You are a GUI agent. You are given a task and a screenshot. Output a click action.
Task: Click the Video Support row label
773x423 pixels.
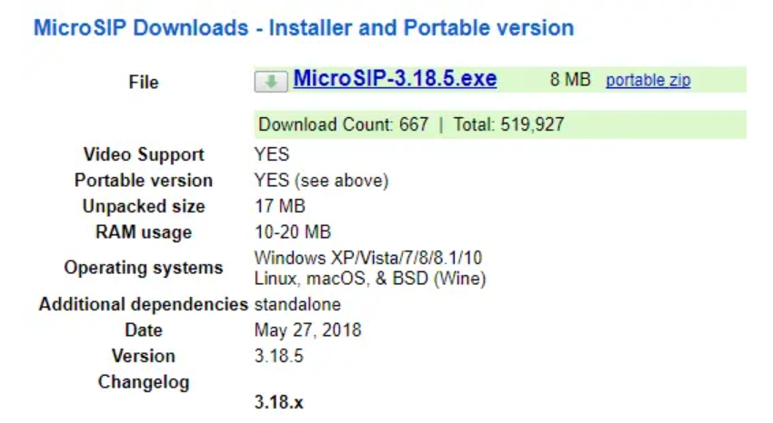[144, 154]
